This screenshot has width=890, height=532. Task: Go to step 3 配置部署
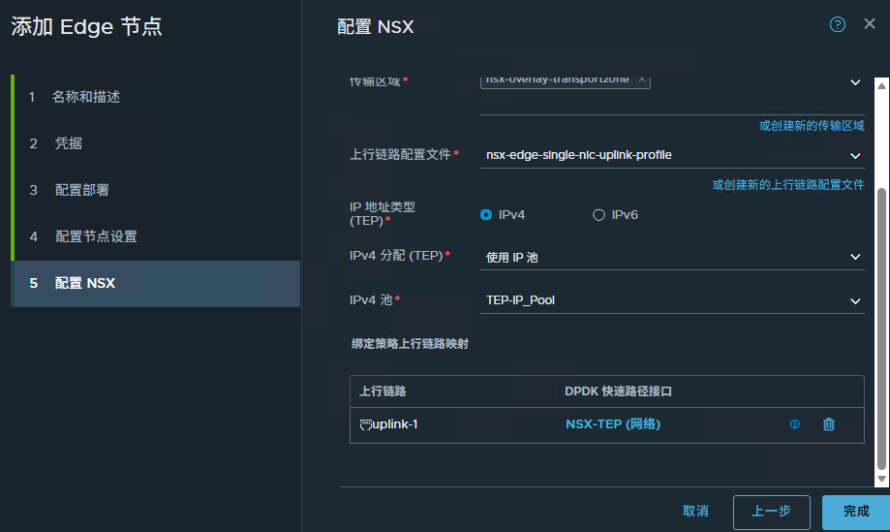click(x=82, y=190)
